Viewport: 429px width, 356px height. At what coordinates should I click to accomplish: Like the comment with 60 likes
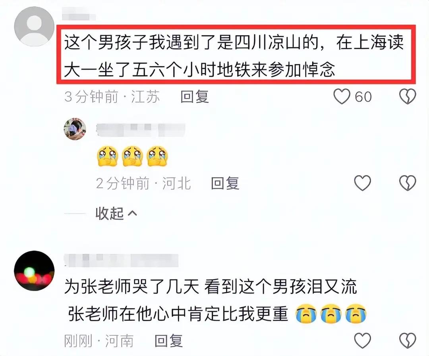click(x=342, y=97)
